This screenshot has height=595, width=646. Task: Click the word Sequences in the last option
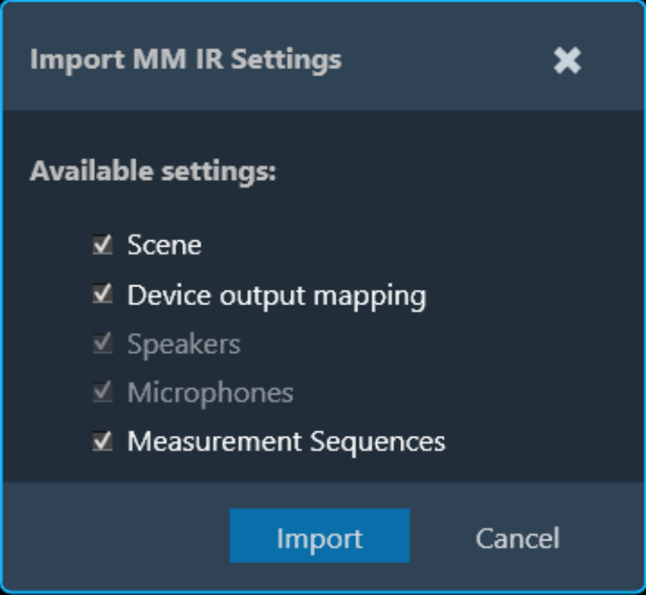click(377, 442)
